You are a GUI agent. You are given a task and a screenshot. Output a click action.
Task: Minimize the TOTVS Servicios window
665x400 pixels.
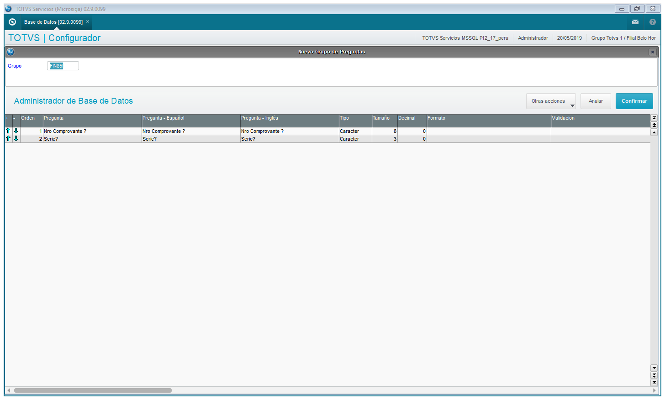622,9
